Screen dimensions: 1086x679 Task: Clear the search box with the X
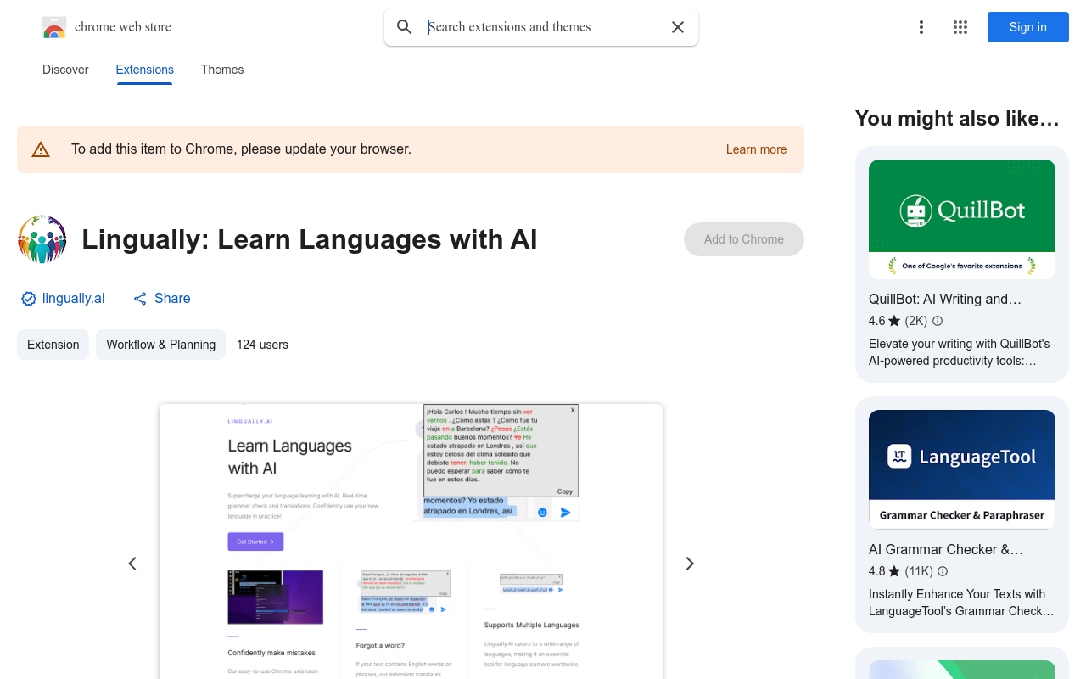(678, 27)
